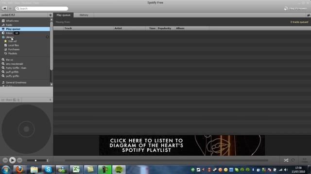This screenshot has height=174, width=311.
Task: Open Firefox from the taskbar
Action: (x=19, y=170)
